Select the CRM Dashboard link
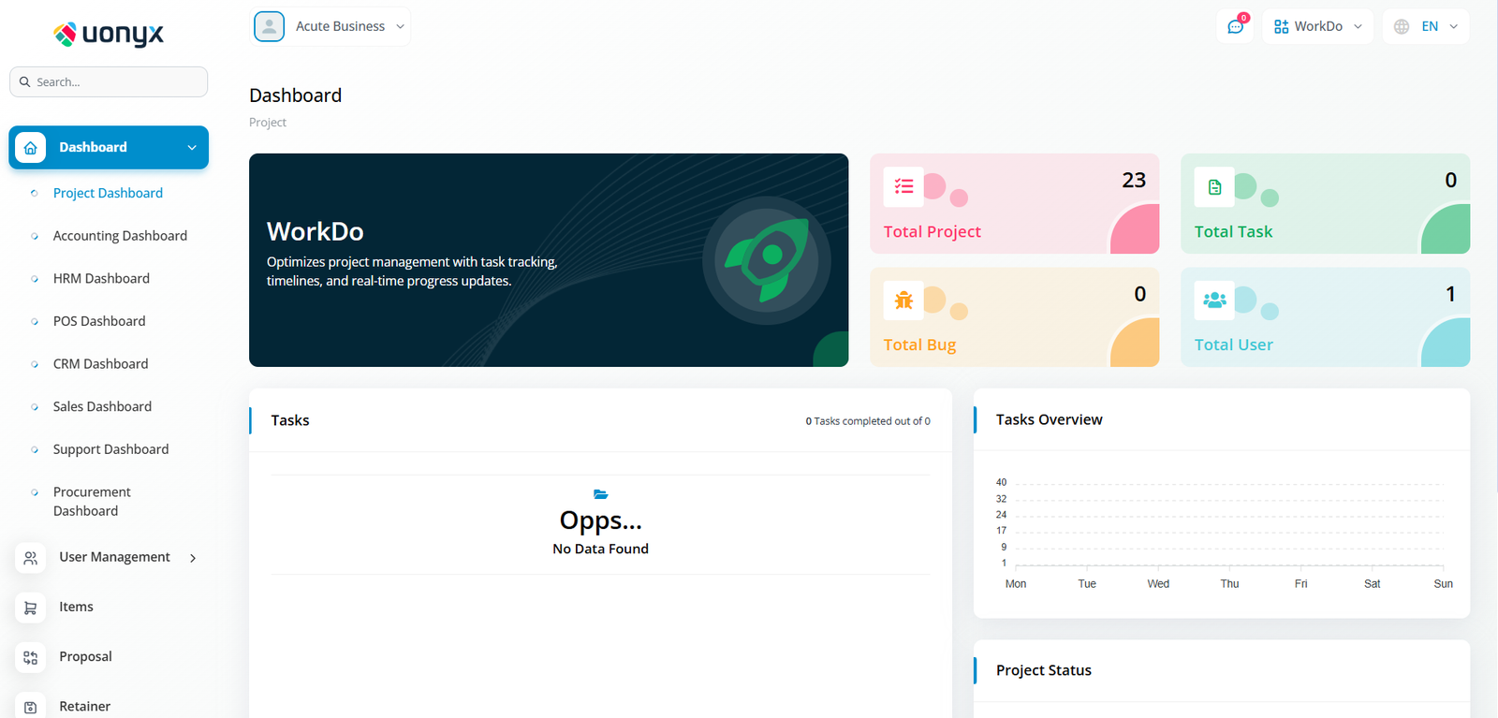Screen dimensions: 1498x718 tap(100, 364)
